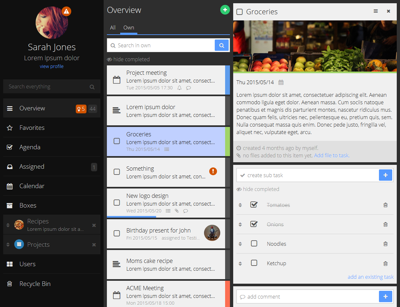Click the reorder handle for Projects box
The height and width of the screenshot is (307, 400).
coord(8,244)
